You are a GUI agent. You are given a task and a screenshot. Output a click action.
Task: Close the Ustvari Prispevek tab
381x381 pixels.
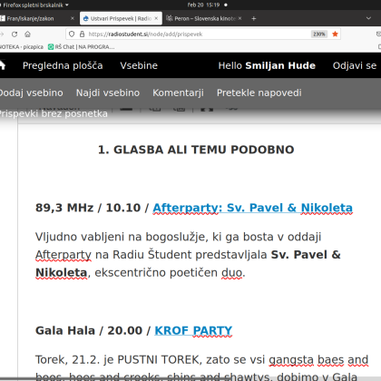156,18
